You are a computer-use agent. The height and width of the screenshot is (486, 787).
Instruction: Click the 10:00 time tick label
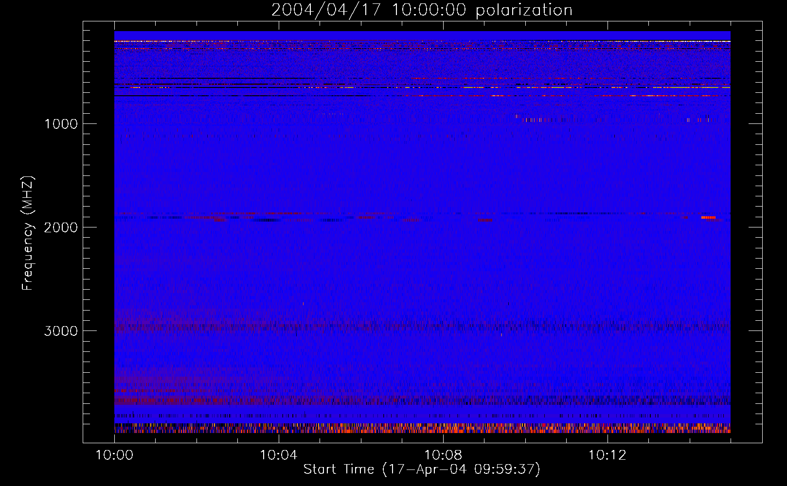point(114,455)
